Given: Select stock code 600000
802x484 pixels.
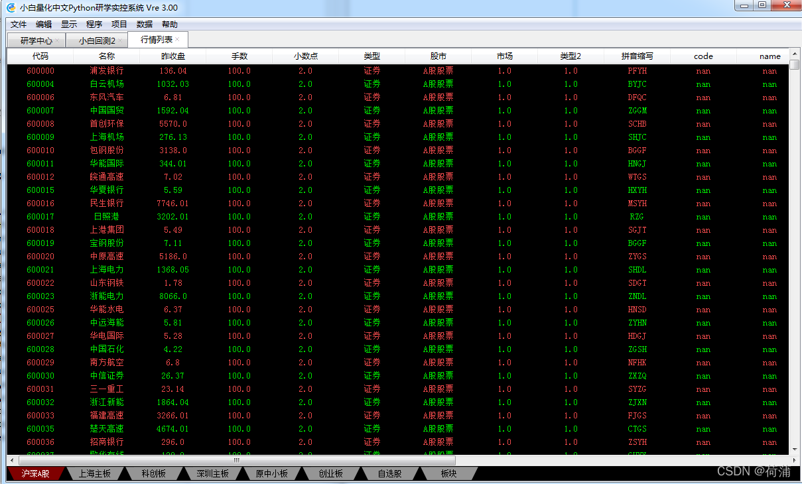Looking at the screenshot, I should click(x=40, y=71).
